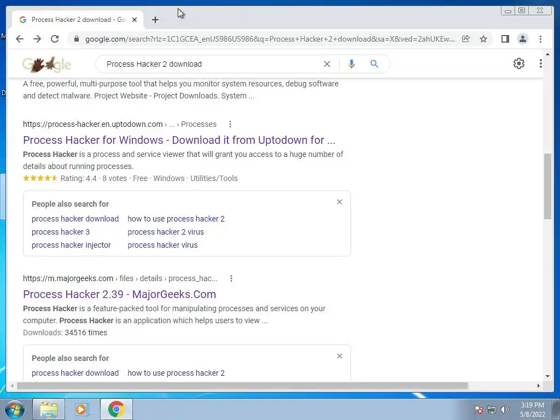Submit search with magnifier icon

(x=374, y=64)
